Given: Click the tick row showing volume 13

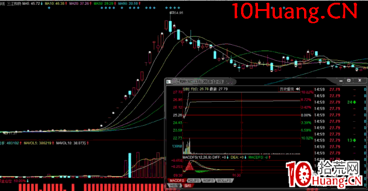Looking at the screenshot, I should (x=340, y=140).
